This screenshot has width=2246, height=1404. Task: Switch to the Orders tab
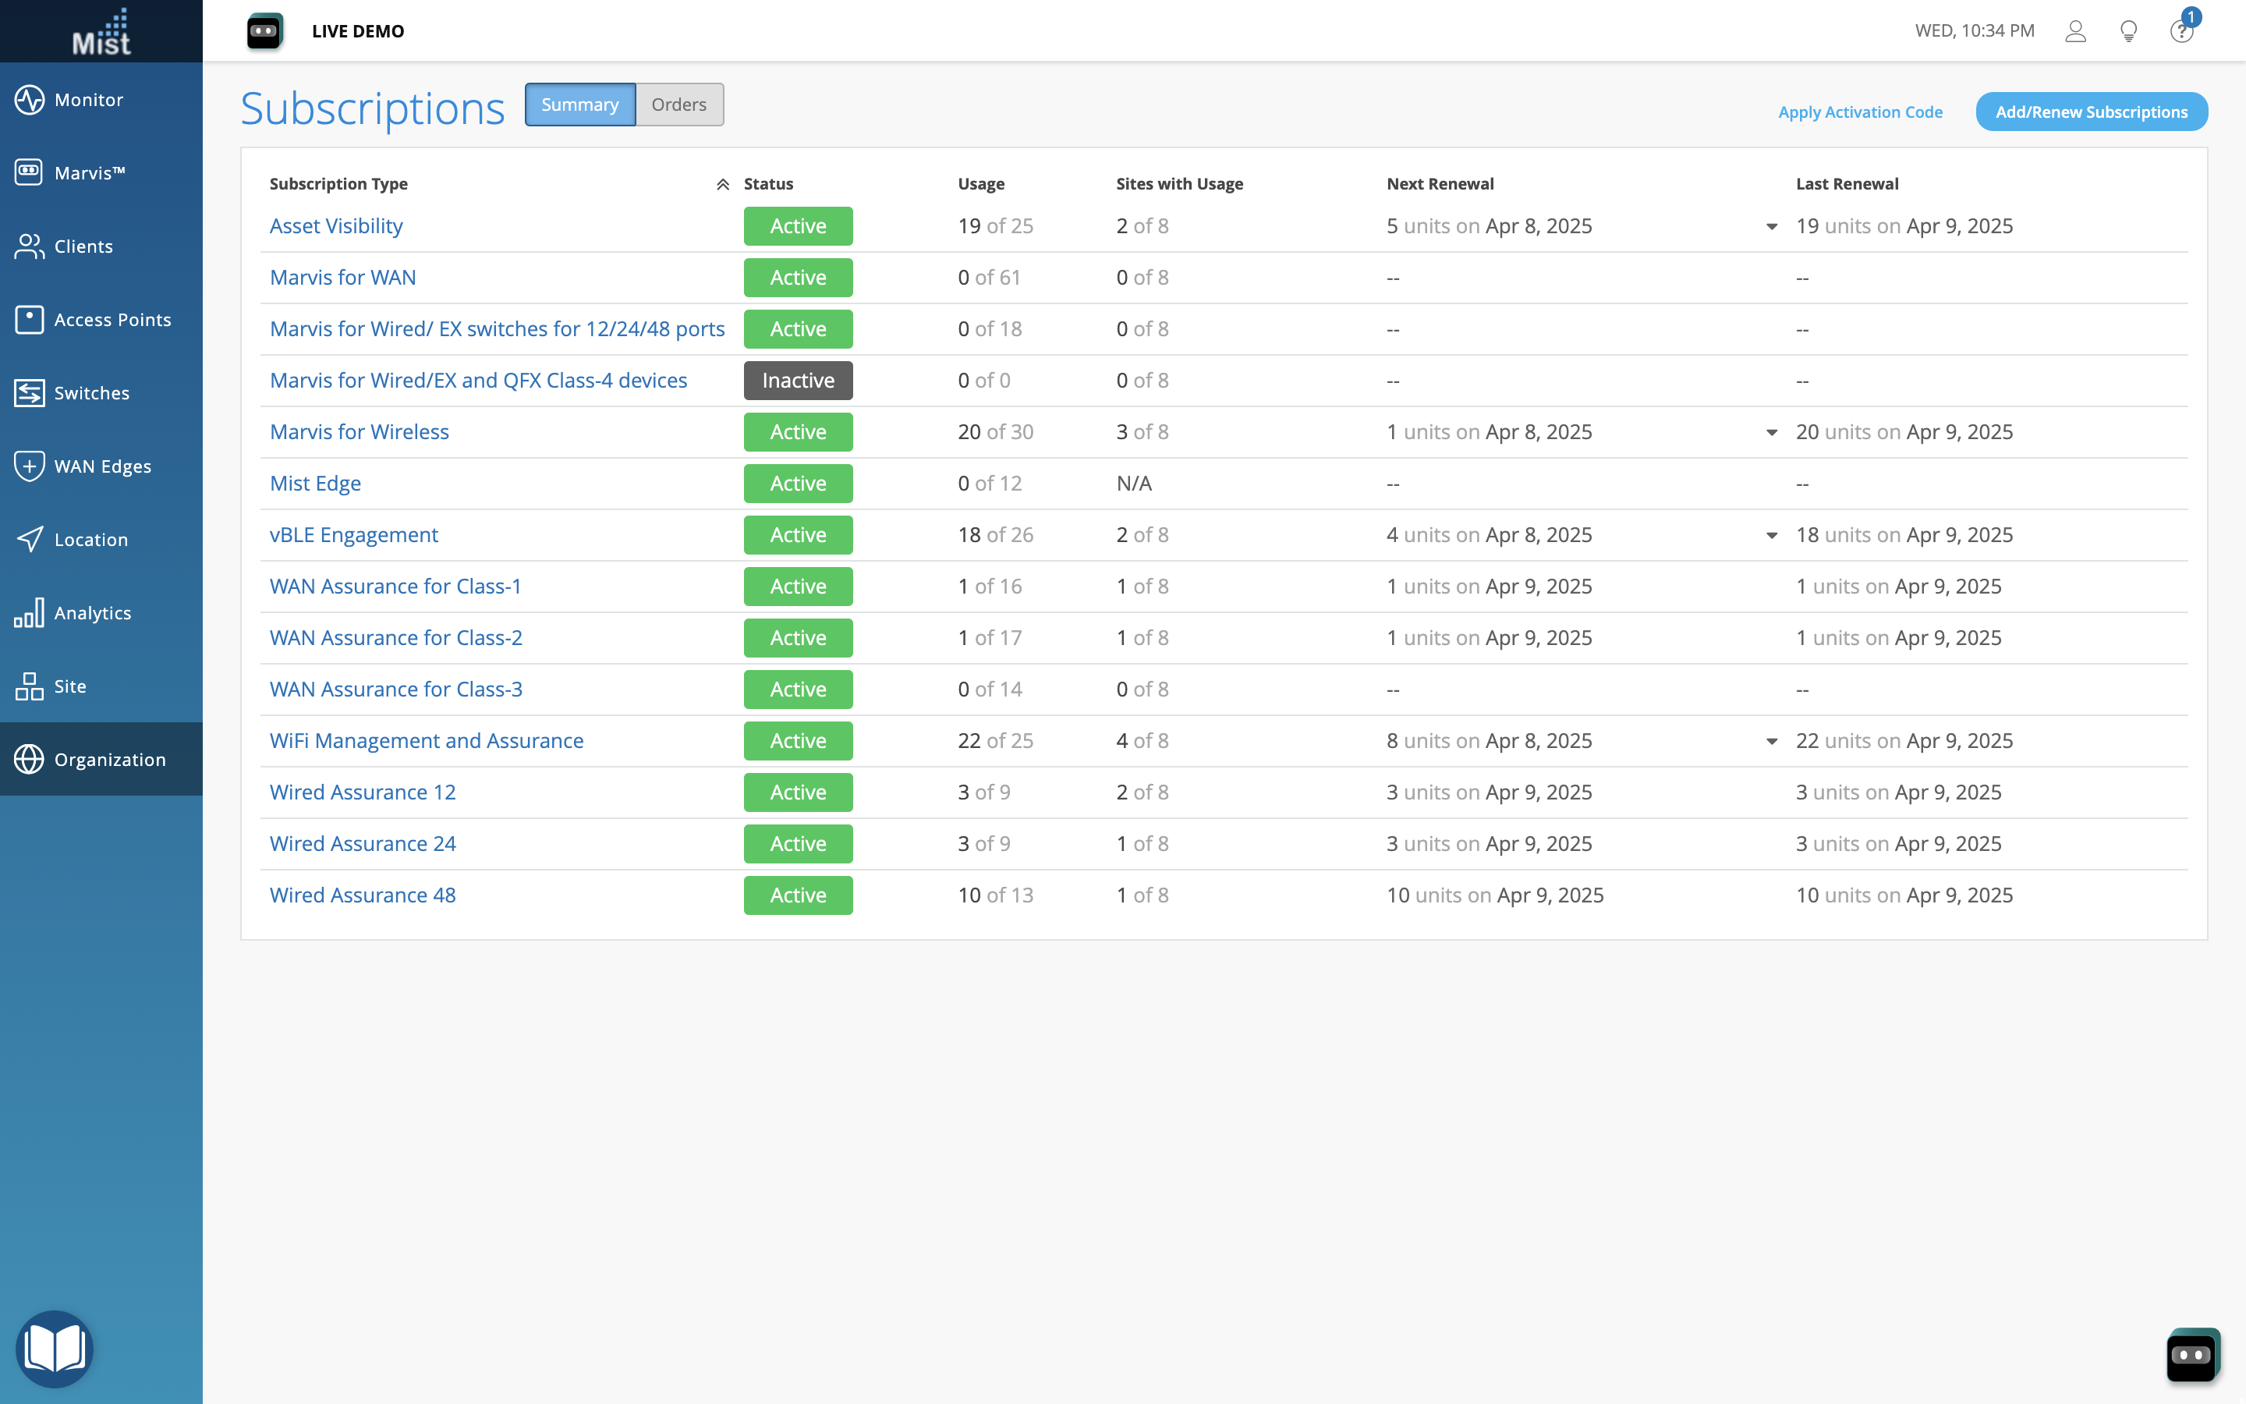coord(678,105)
